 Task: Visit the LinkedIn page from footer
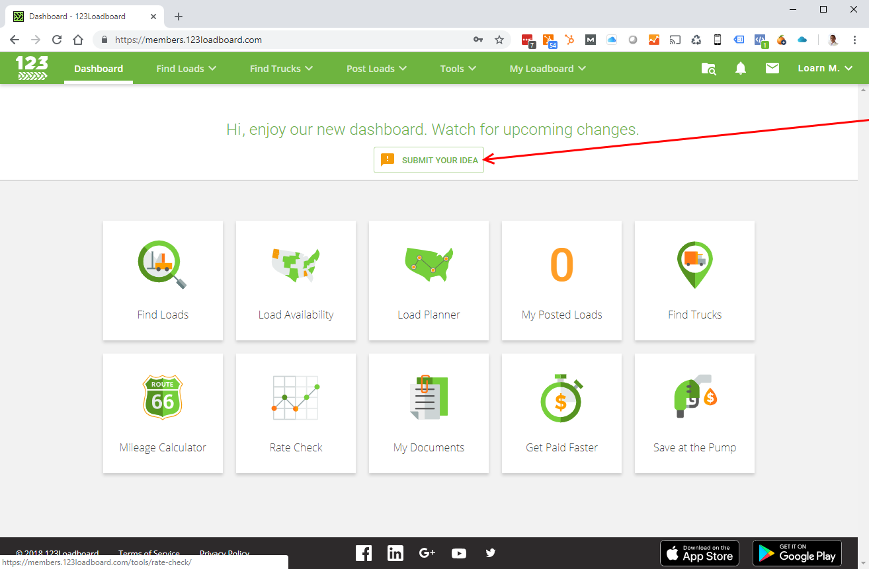pyautogui.click(x=395, y=553)
